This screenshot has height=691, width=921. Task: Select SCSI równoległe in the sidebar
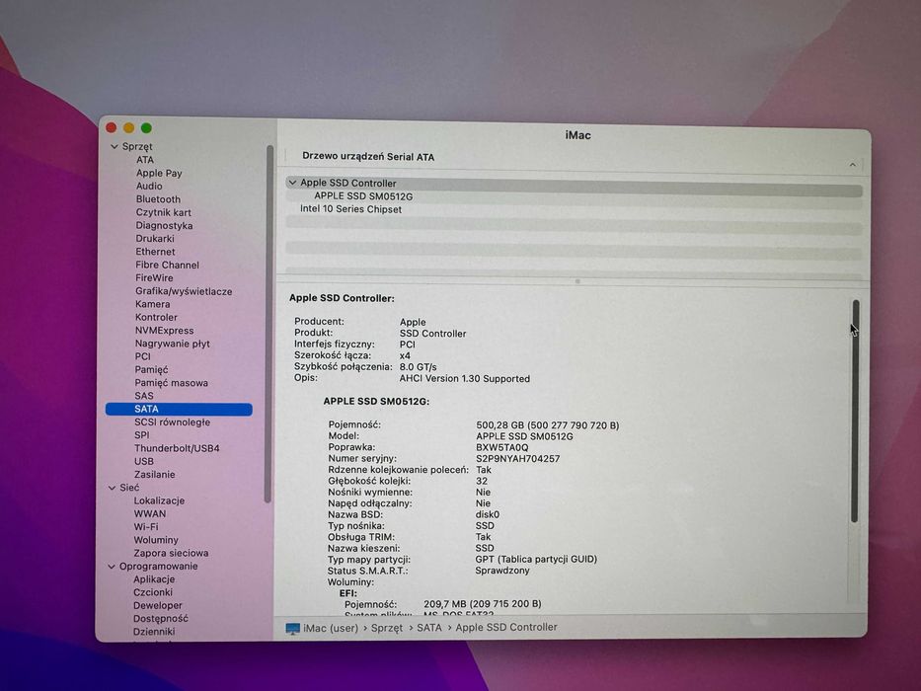172,422
